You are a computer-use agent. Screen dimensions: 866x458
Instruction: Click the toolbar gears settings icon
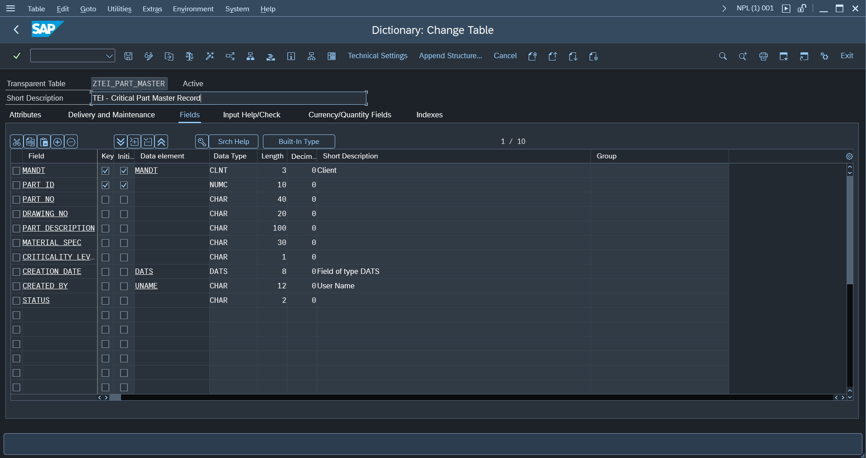824,56
